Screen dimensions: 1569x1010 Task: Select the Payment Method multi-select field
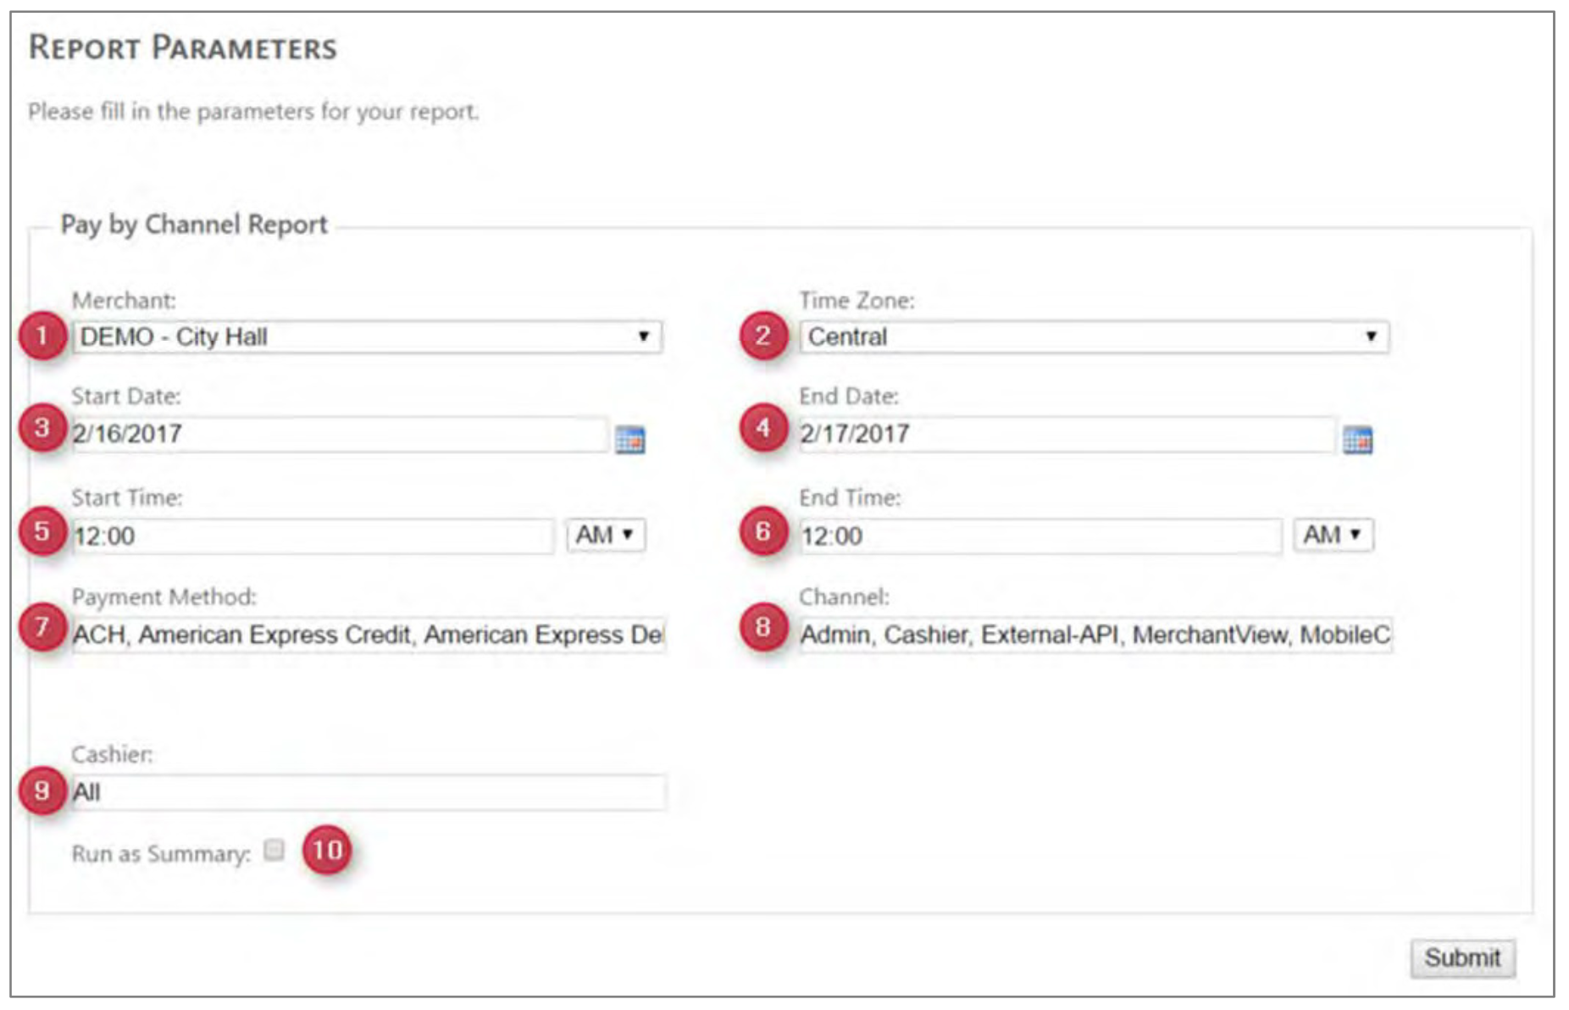click(369, 635)
